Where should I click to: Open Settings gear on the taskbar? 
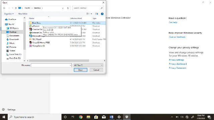[x=119, y=117]
